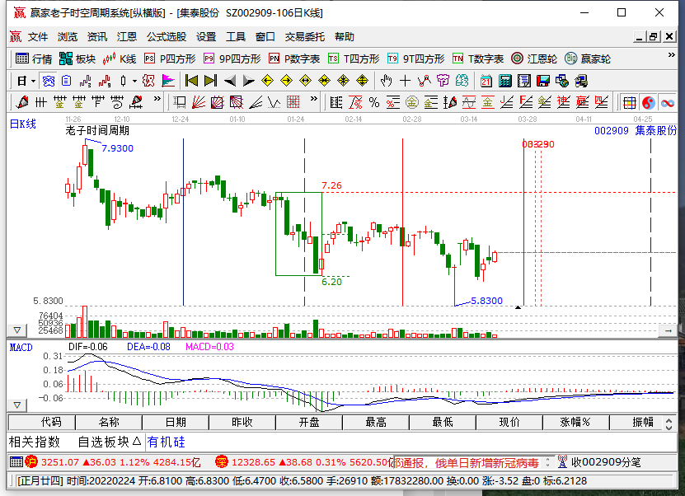Viewport: 685px width, 496px height.
Task: Click the 代码 column header
Action: (x=42, y=422)
